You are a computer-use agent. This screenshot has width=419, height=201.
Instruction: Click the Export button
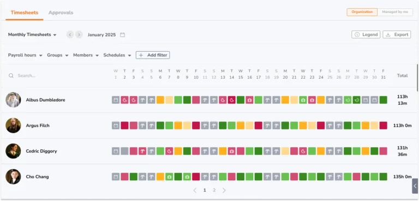[397, 35]
